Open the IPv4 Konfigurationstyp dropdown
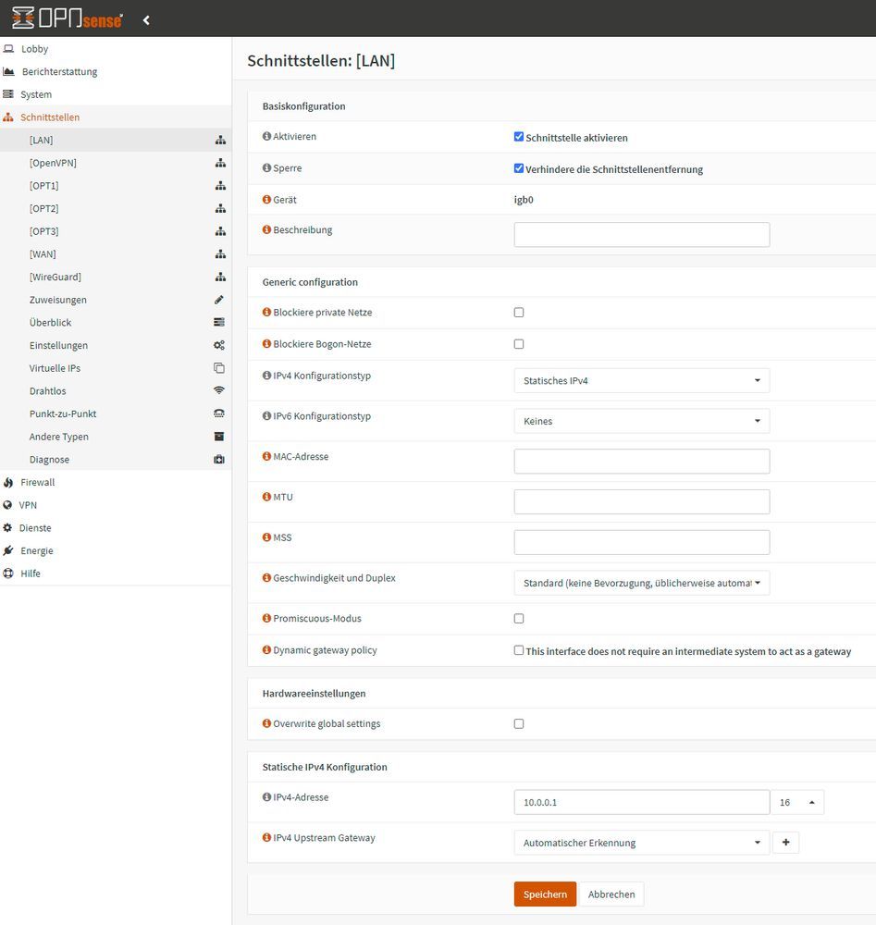876x925 pixels. (x=641, y=379)
